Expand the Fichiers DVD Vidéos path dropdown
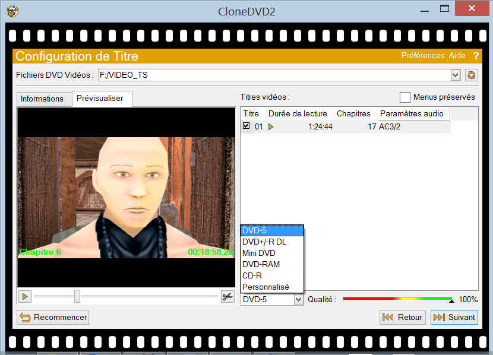This screenshot has width=493, height=355. tap(455, 75)
